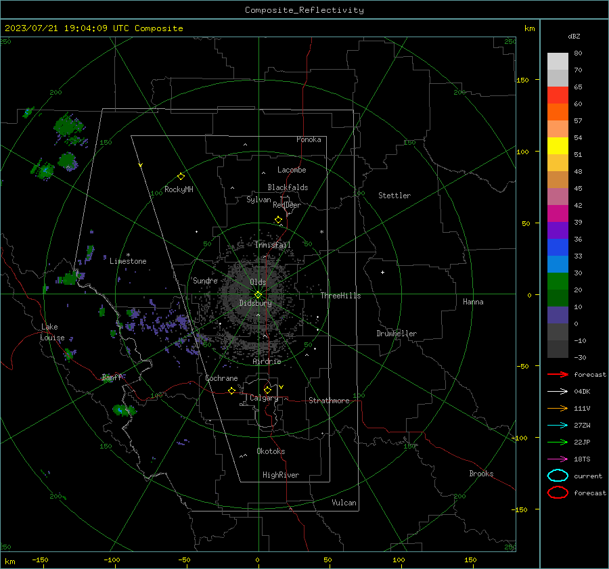
Task: Click the red forecast arrow in legend
Action: click(558, 374)
